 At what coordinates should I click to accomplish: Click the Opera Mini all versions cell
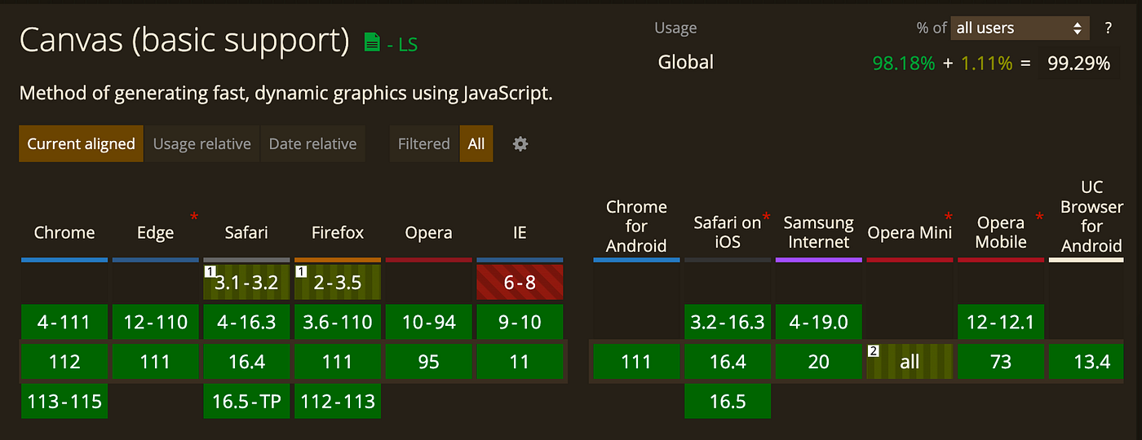click(910, 362)
